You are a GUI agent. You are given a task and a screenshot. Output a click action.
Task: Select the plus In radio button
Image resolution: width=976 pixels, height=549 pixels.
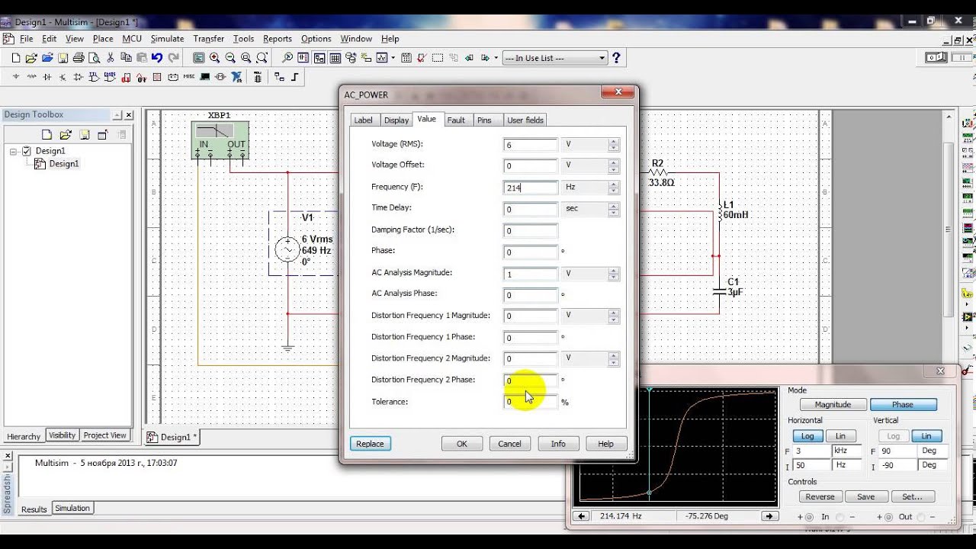(x=809, y=517)
